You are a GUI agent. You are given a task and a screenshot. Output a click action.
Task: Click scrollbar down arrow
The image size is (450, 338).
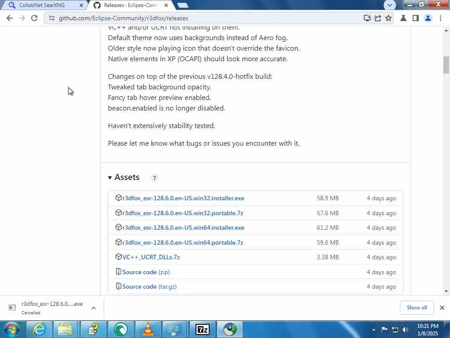[446, 291]
